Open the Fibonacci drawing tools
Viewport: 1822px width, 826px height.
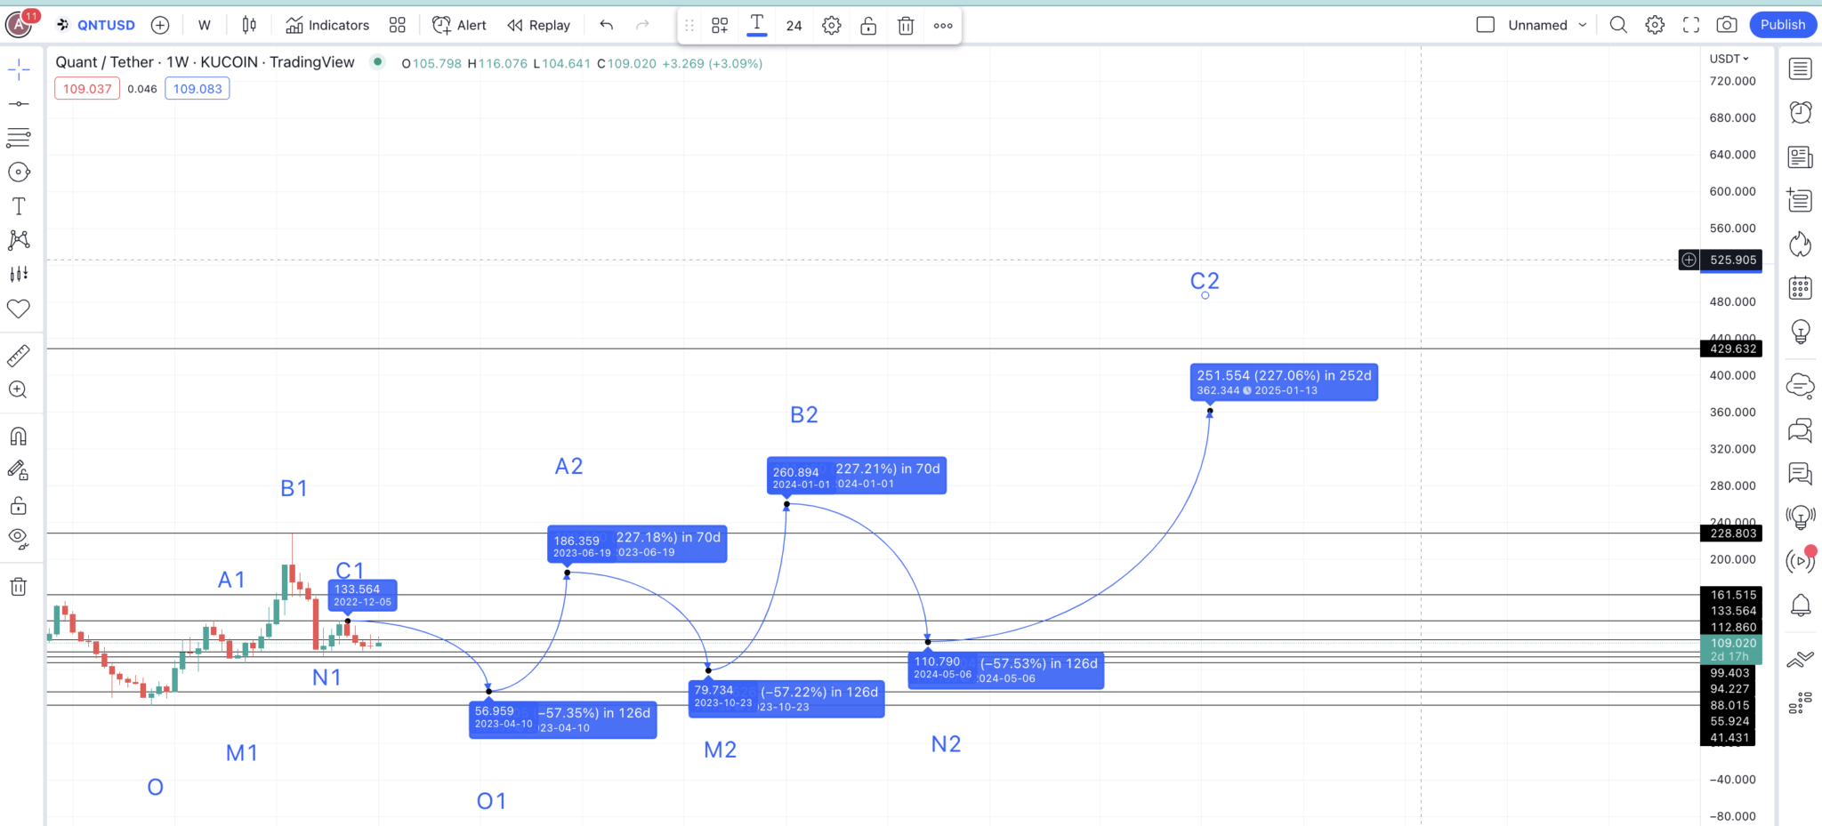[19, 138]
